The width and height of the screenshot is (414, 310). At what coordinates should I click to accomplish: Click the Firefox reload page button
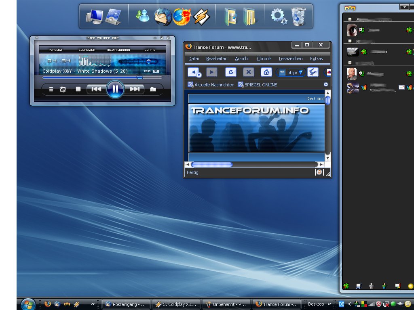(x=230, y=72)
